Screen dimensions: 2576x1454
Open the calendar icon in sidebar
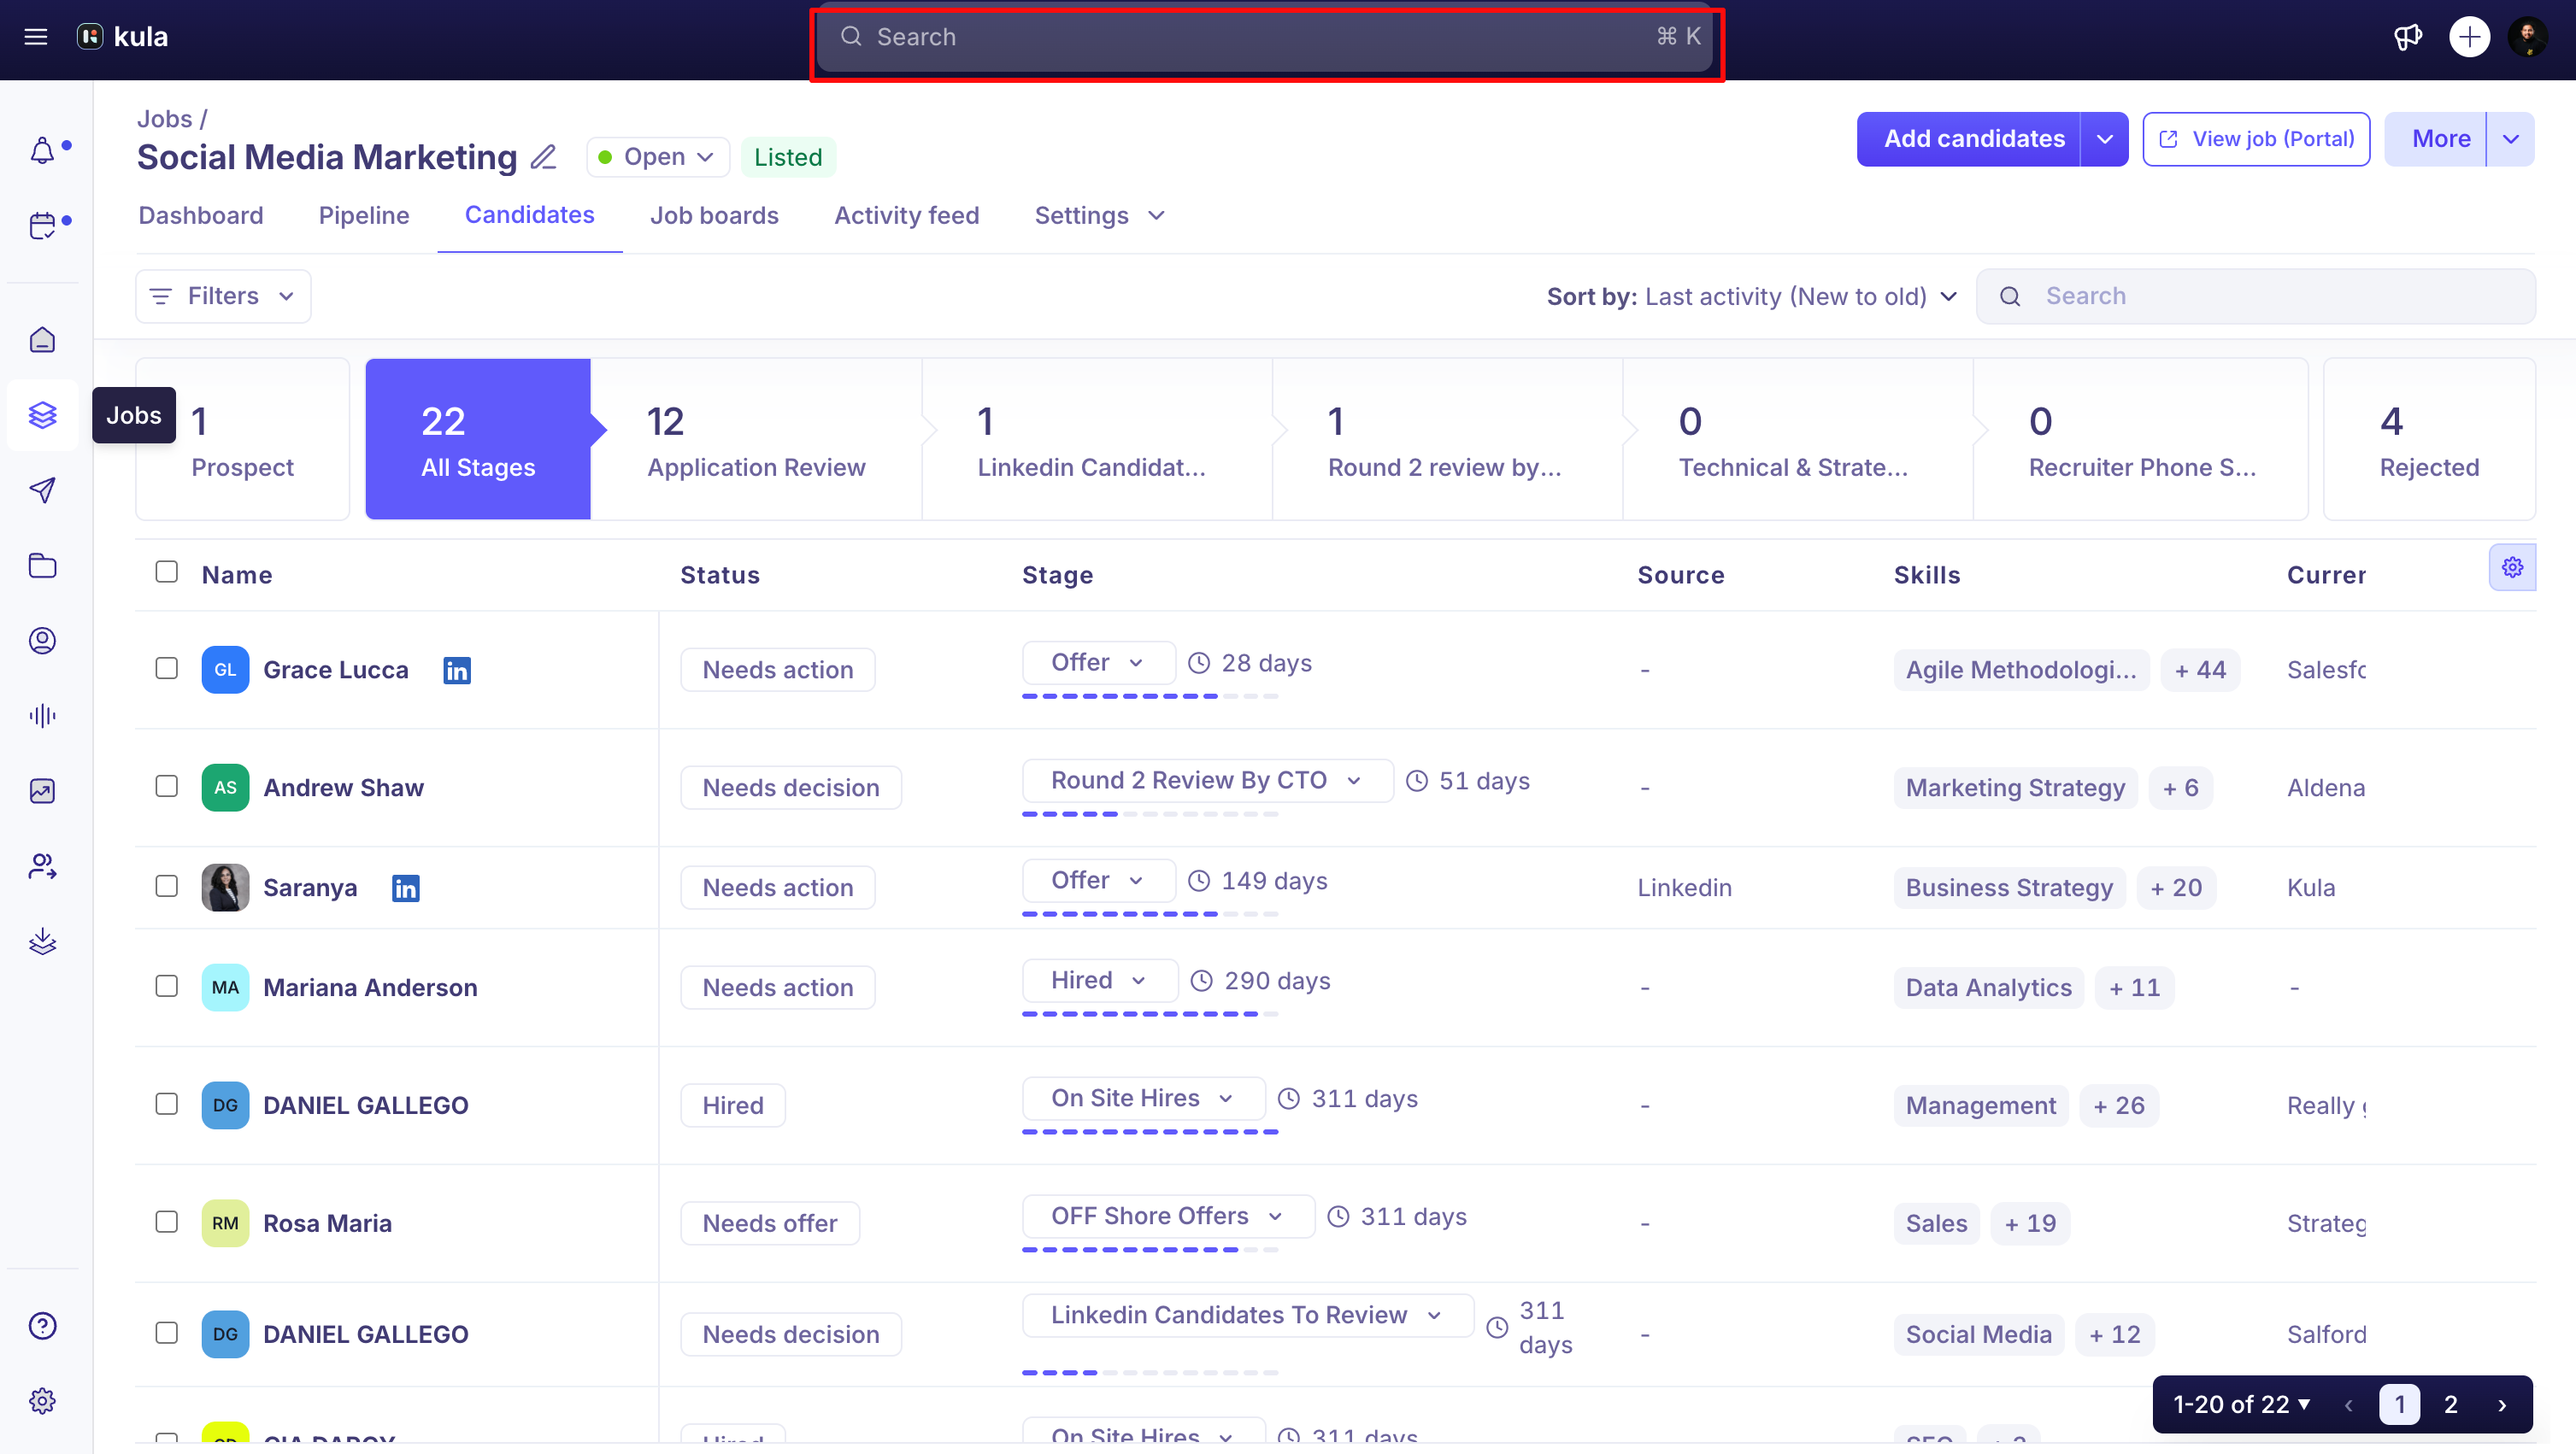(x=42, y=225)
